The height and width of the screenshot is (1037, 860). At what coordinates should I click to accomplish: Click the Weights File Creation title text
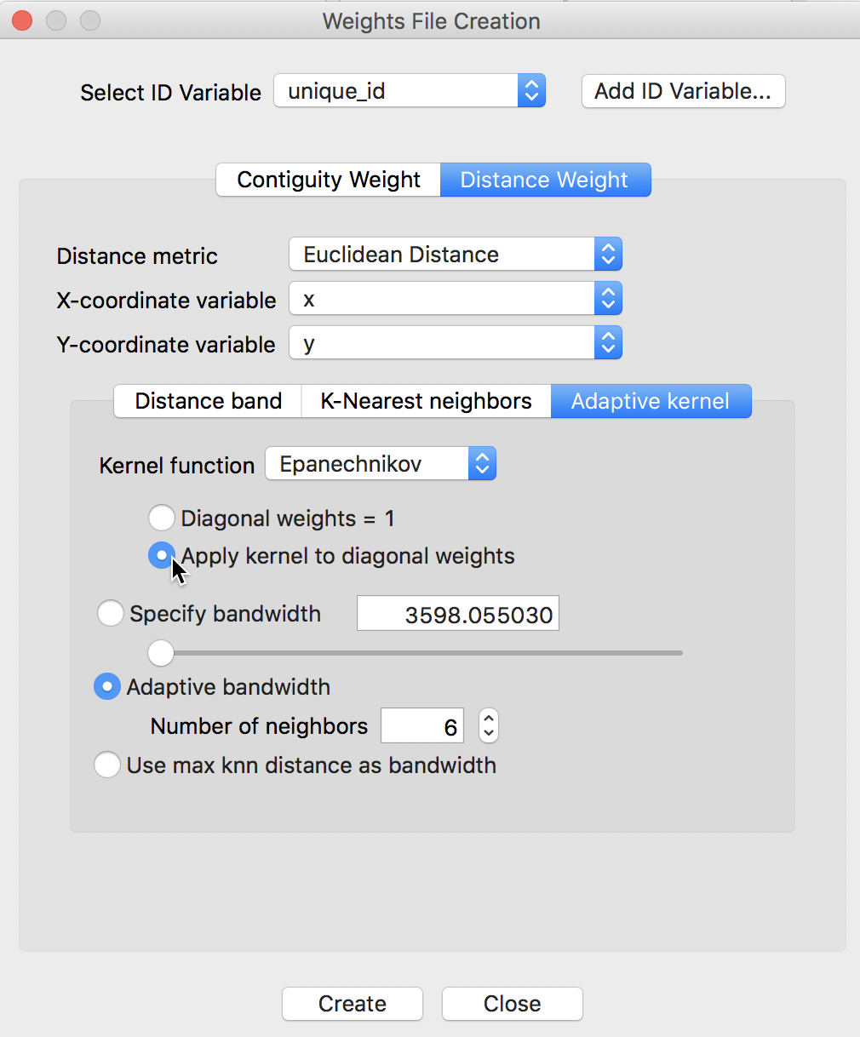[x=432, y=20]
